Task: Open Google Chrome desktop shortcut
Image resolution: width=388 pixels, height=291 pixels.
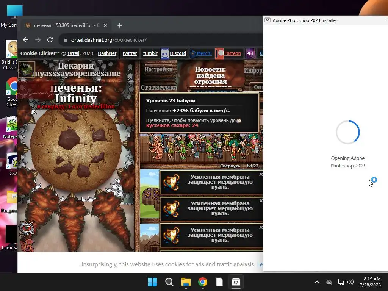Action: click(x=11, y=92)
